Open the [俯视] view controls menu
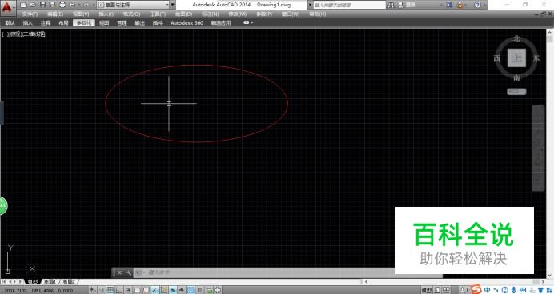554x294 pixels. [x=15, y=34]
